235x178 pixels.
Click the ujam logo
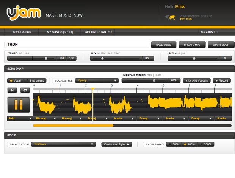(x=23, y=13)
